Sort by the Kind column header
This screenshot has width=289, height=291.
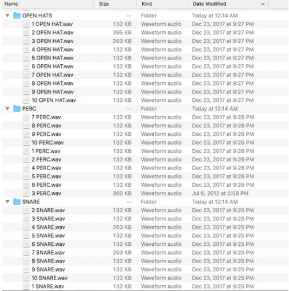click(x=147, y=4)
